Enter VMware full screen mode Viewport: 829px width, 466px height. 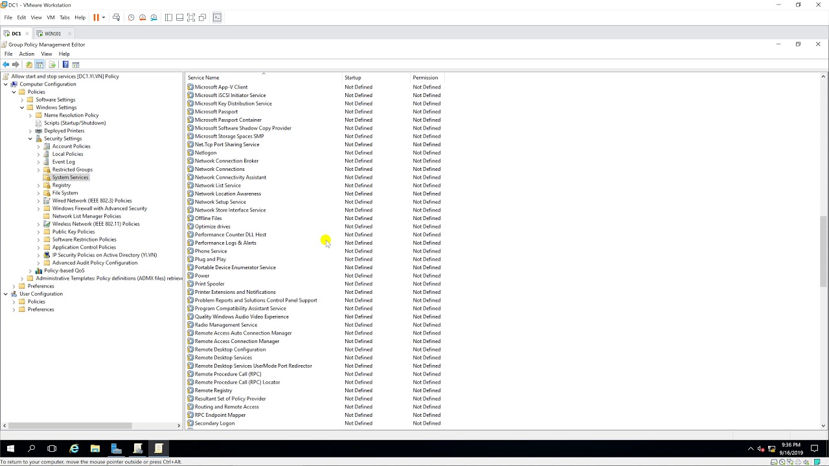point(191,17)
